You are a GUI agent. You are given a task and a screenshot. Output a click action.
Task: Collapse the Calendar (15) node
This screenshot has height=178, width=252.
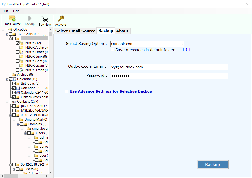click(7, 79)
